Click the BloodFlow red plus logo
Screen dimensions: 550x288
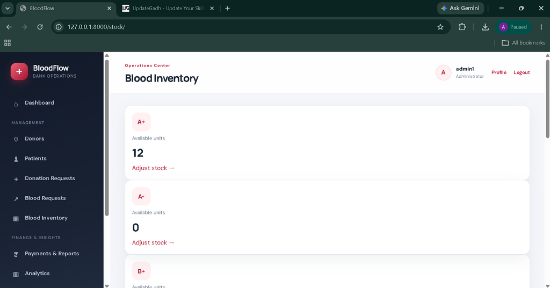[x=19, y=71]
